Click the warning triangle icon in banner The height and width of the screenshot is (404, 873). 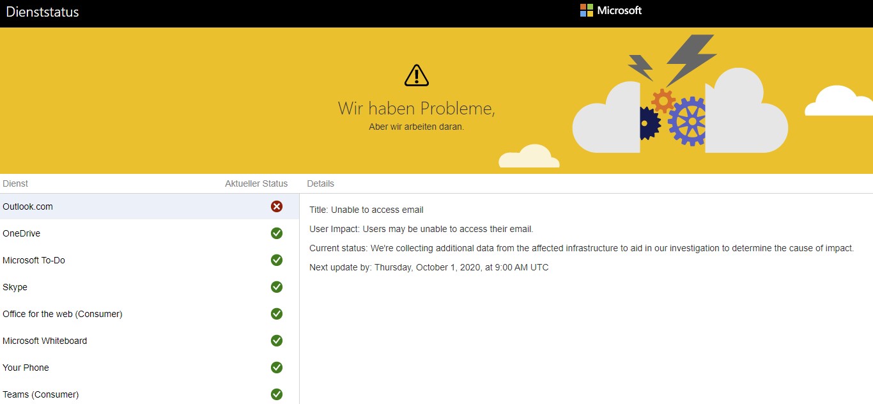[x=417, y=75]
